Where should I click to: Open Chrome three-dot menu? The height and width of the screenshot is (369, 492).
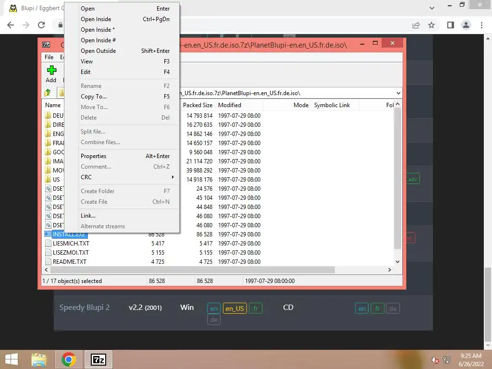[481, 25]
